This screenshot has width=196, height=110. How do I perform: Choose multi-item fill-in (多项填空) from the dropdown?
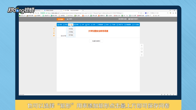point(71,32)
